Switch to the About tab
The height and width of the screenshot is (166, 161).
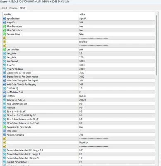click(x=4, y=8)
